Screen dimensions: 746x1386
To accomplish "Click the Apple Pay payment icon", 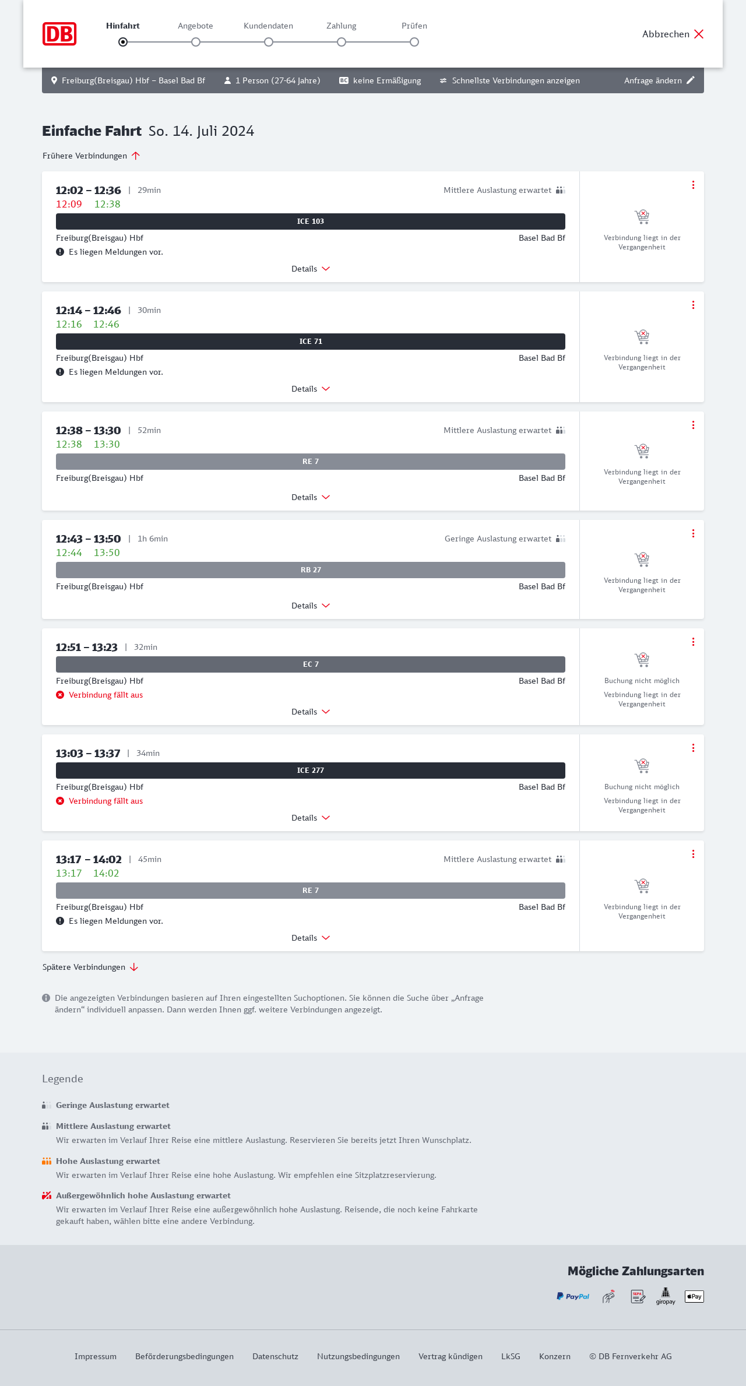I will tap(694, 1296).
